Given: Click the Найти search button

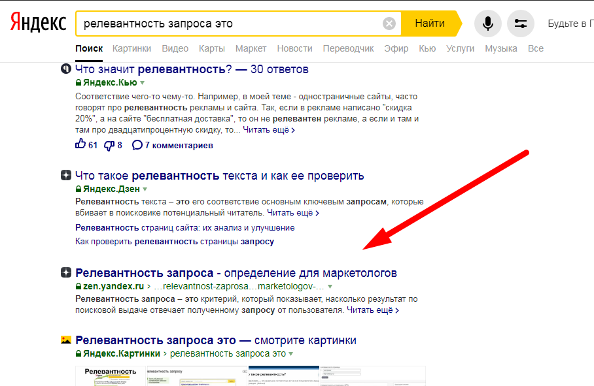Looking at the screenshot, I should [x=430, y=24].
